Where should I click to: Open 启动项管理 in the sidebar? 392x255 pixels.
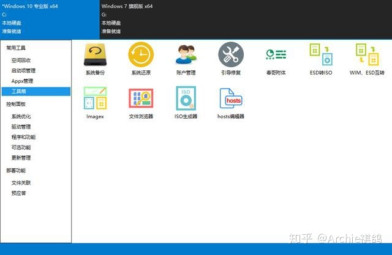coord(23,70)
